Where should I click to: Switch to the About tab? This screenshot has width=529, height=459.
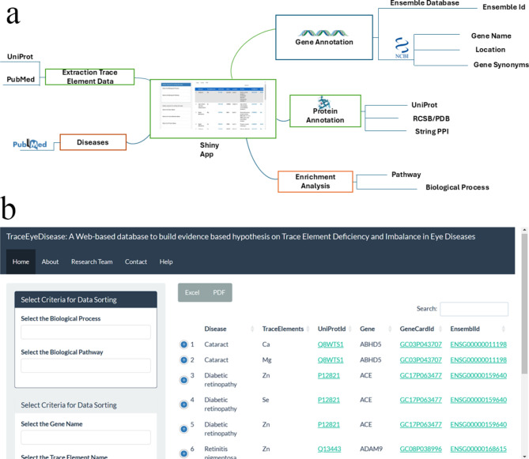click(x=50, y=261)
